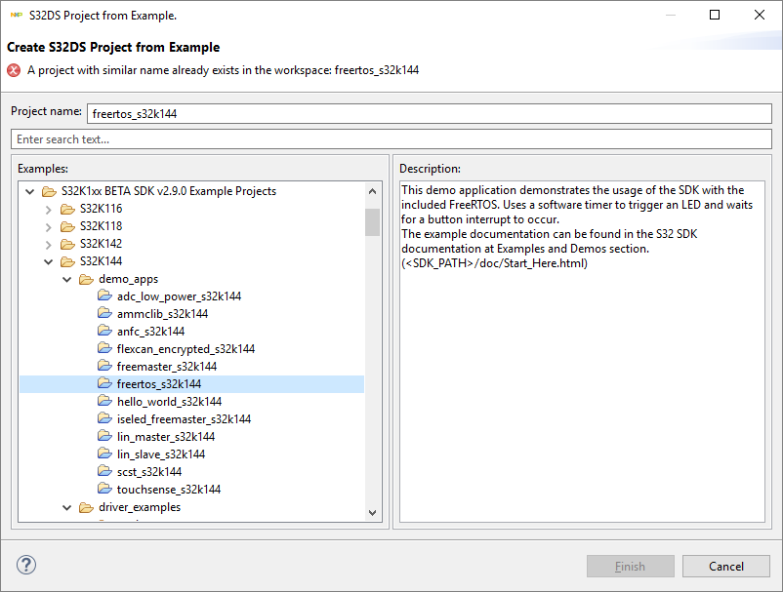Viewport: 783px width, 592px height.
Task: Click the Examples tree scroll down arrow
Action: [x=372, y=513]
